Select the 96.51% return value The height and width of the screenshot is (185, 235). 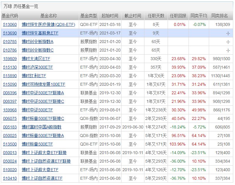[179, 136]
